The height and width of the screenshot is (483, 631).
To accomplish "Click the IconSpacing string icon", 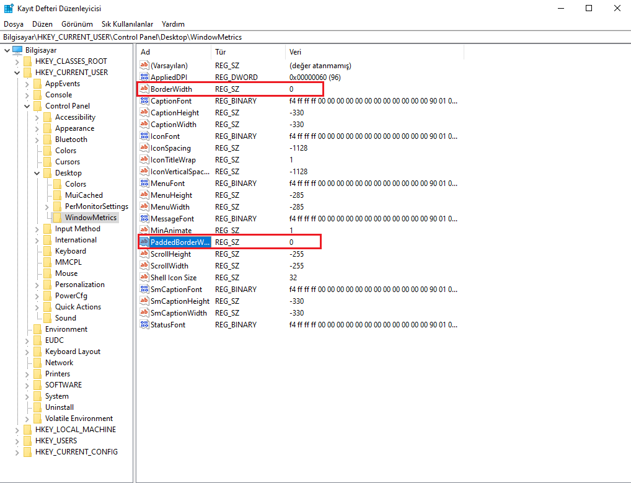I will (x=144, y=148).
